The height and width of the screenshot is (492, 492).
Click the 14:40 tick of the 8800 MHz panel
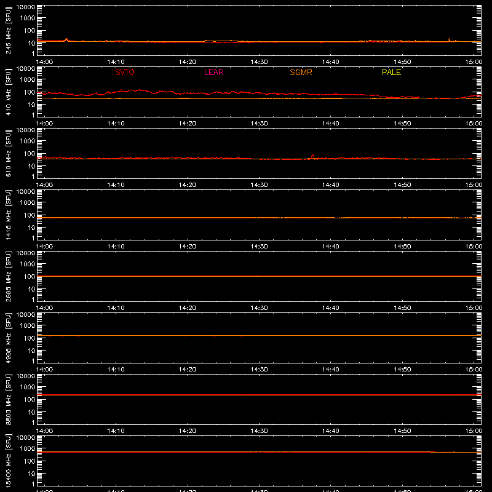[330, 431]
